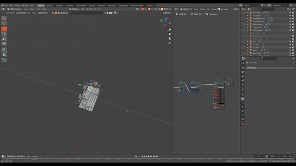The image size is (296, 166).
Task: Open the Scene properties tab
Action: pos(242,80)
